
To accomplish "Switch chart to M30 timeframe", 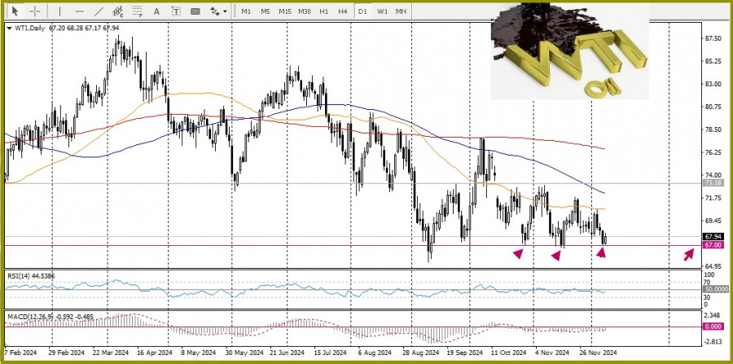I will [305, 11].
